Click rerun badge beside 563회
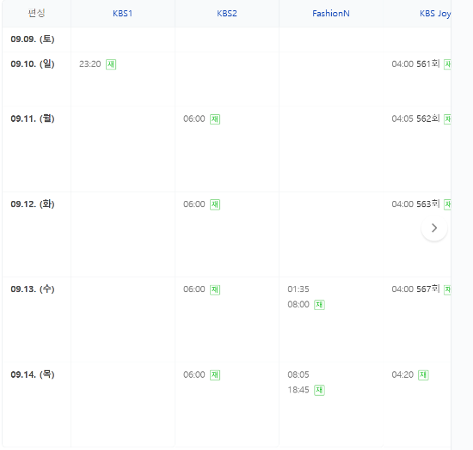The height and width of the screenshot is (450, 473). tap(447, 204)
